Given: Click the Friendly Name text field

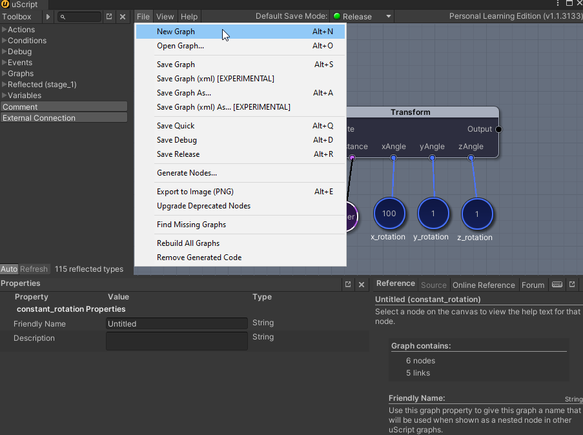Looking at the screenshot, I should [176, 323].
